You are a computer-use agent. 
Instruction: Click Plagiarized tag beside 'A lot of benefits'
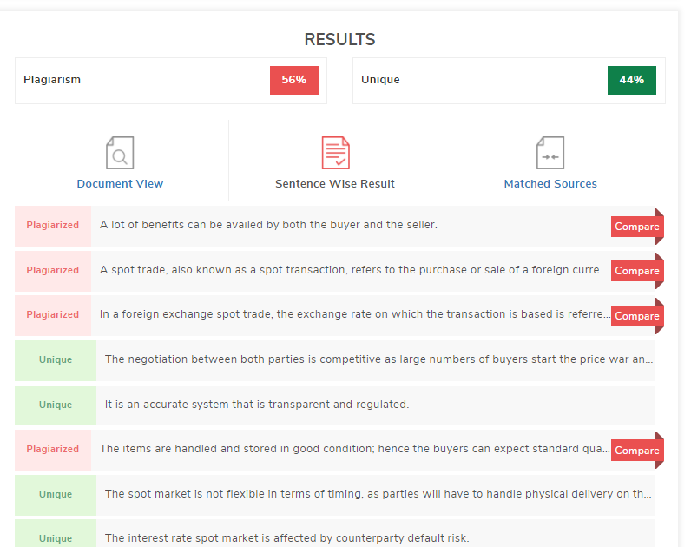(53, 226)
